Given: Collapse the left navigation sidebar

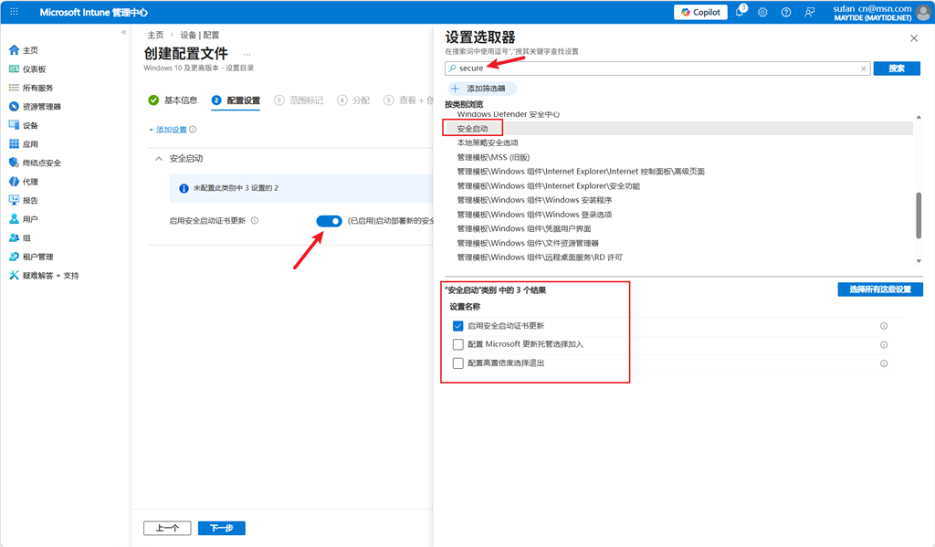Looking at the screenshot, I should point(124,32).
